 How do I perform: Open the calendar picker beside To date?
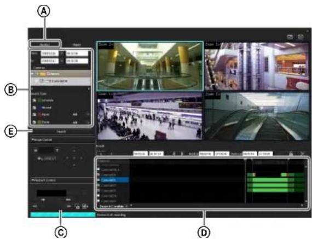tap(62, 61)
